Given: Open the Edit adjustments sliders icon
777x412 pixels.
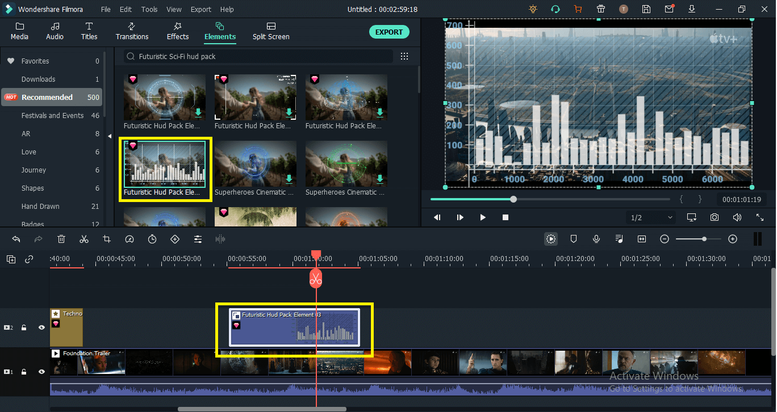Looking at the screenshot, I should point(198,239).
